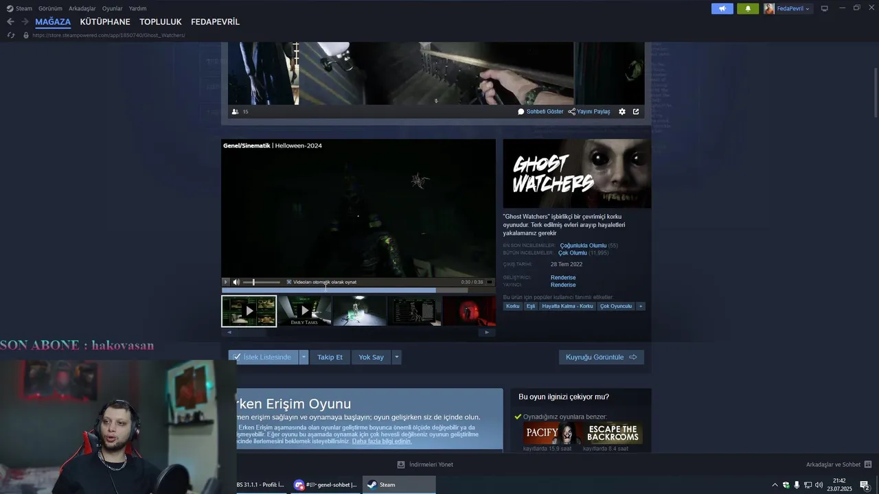The image size is (879, 494).
Task: Click the Steam taskbar button
Action: [x=399, y=484]
